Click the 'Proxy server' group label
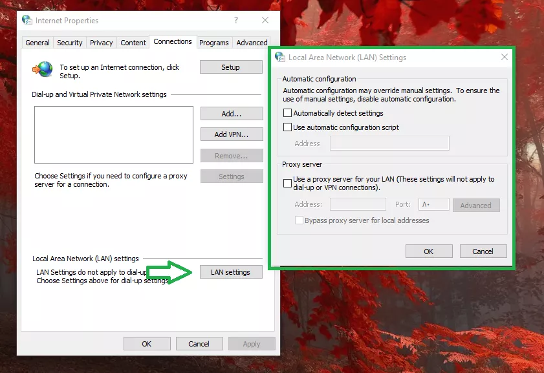 pos(302,164)
